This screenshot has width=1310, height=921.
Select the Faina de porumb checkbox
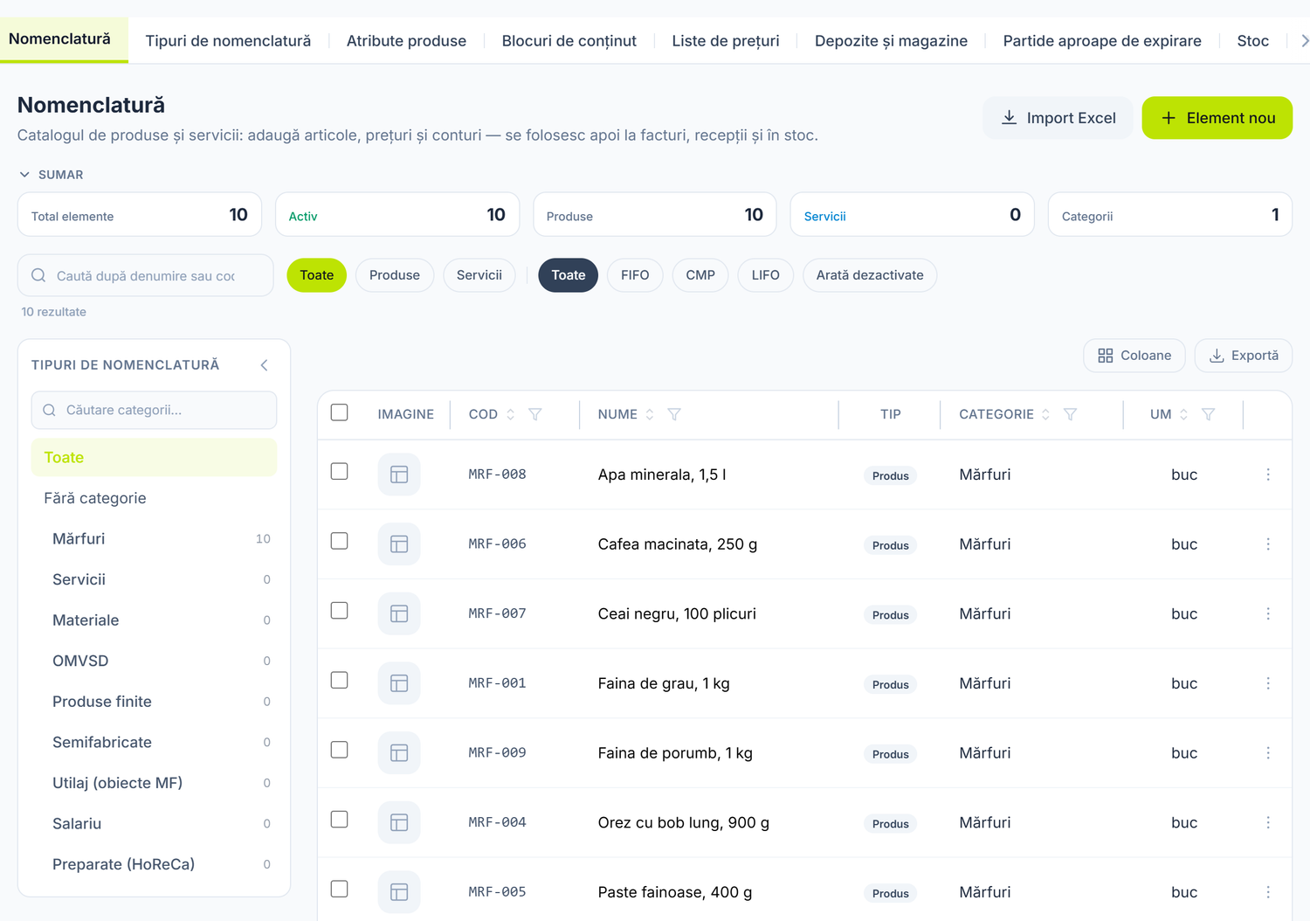(x=340, y=750)
